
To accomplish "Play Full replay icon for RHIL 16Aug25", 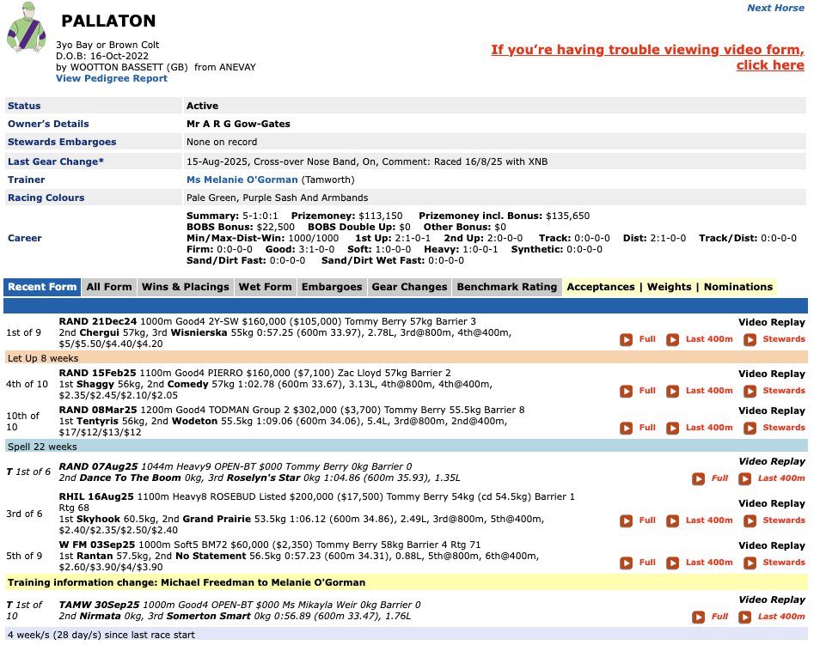I will 626,520.
